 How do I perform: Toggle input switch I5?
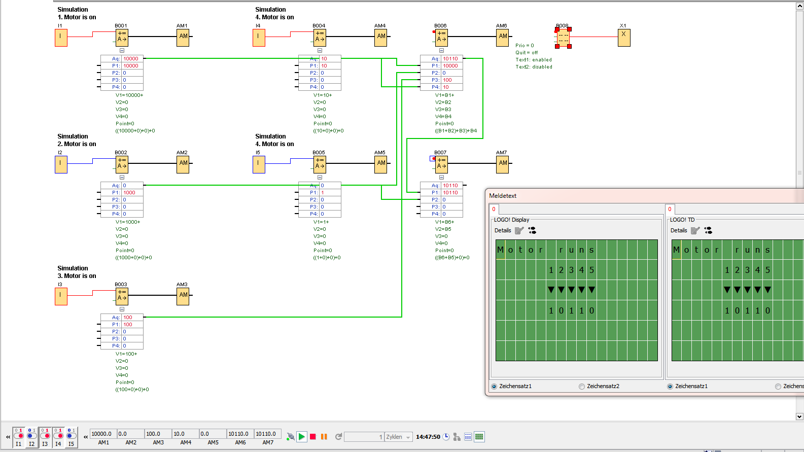(71, 436)
